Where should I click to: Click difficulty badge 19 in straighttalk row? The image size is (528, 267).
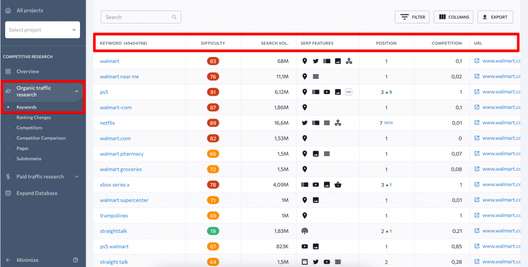pyautogui.click(x=213, y=231)
